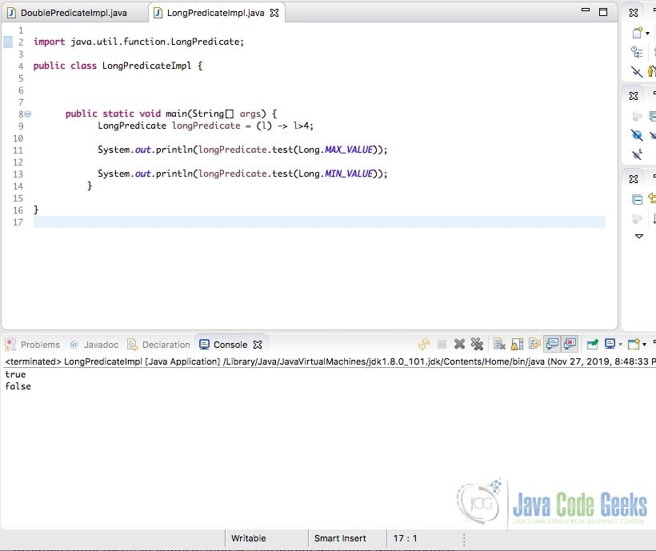
Task: Click the LongPredicate lambda declaration on line 9
Action: coord(206,126)
